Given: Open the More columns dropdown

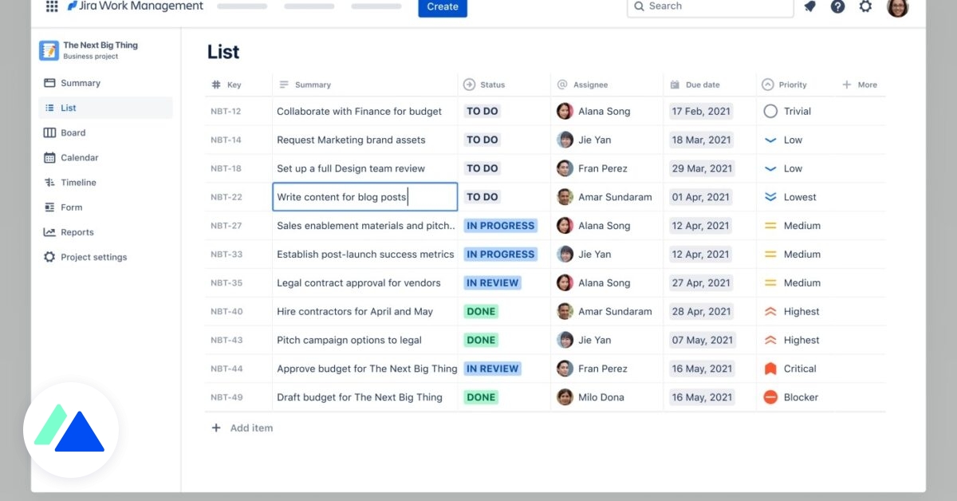Looking at the screenshot, I should [x=861, y=84].
